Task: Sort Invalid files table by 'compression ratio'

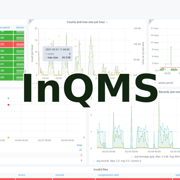Action: tap(108, 175)
